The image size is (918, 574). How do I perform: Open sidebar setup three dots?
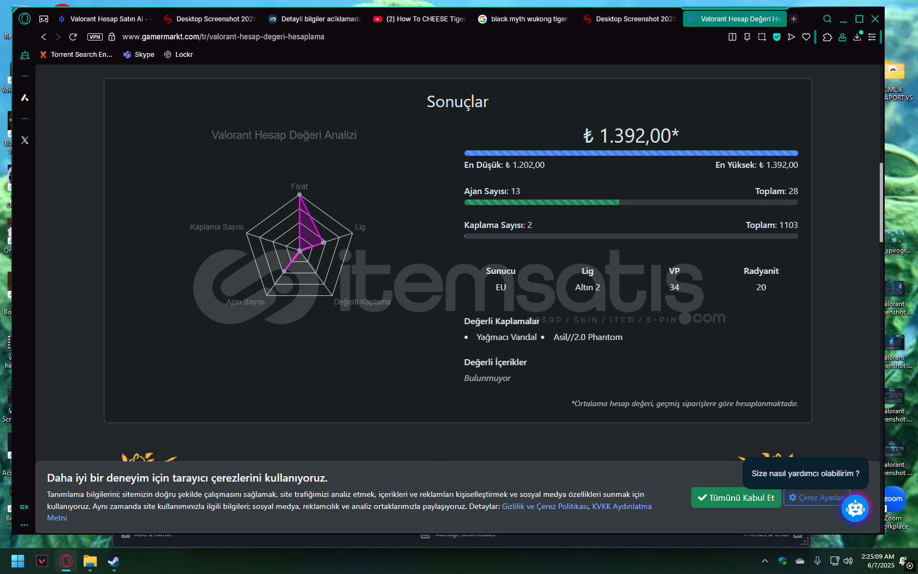tap(24, 525)
